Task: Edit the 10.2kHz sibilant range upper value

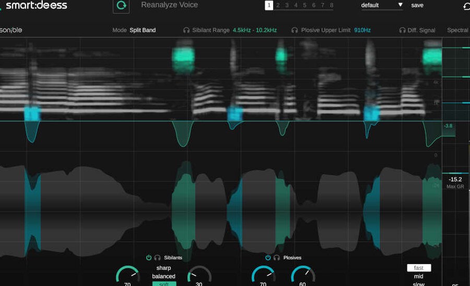Action: click(x=266, y=30)
